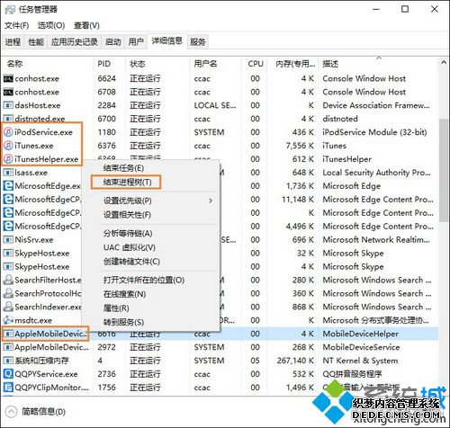Click the iTunes.exe music note icon
The width and height of the screenshot is (450, 428).
pos(8,146)
